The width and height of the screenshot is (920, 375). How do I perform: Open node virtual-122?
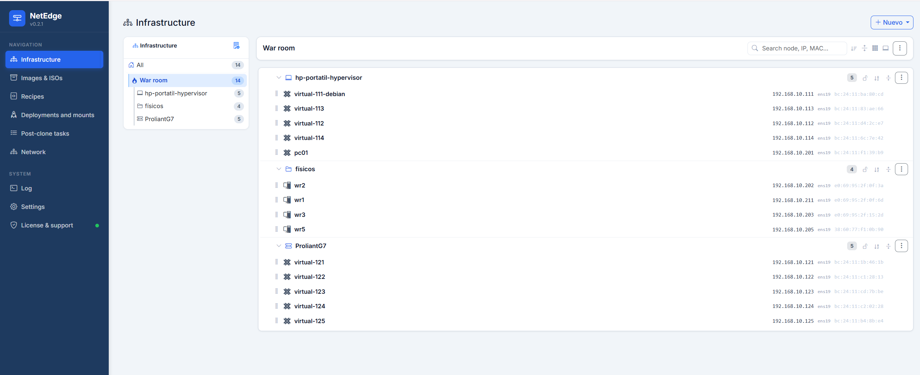310,277
